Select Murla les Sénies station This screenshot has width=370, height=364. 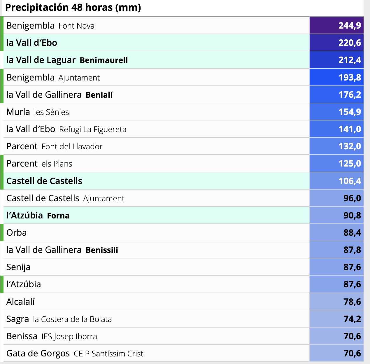coord(183,112)
